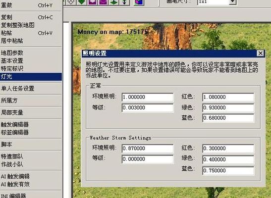Open 地图参数 from the menu
271x198 pixels.
point(31,53)
